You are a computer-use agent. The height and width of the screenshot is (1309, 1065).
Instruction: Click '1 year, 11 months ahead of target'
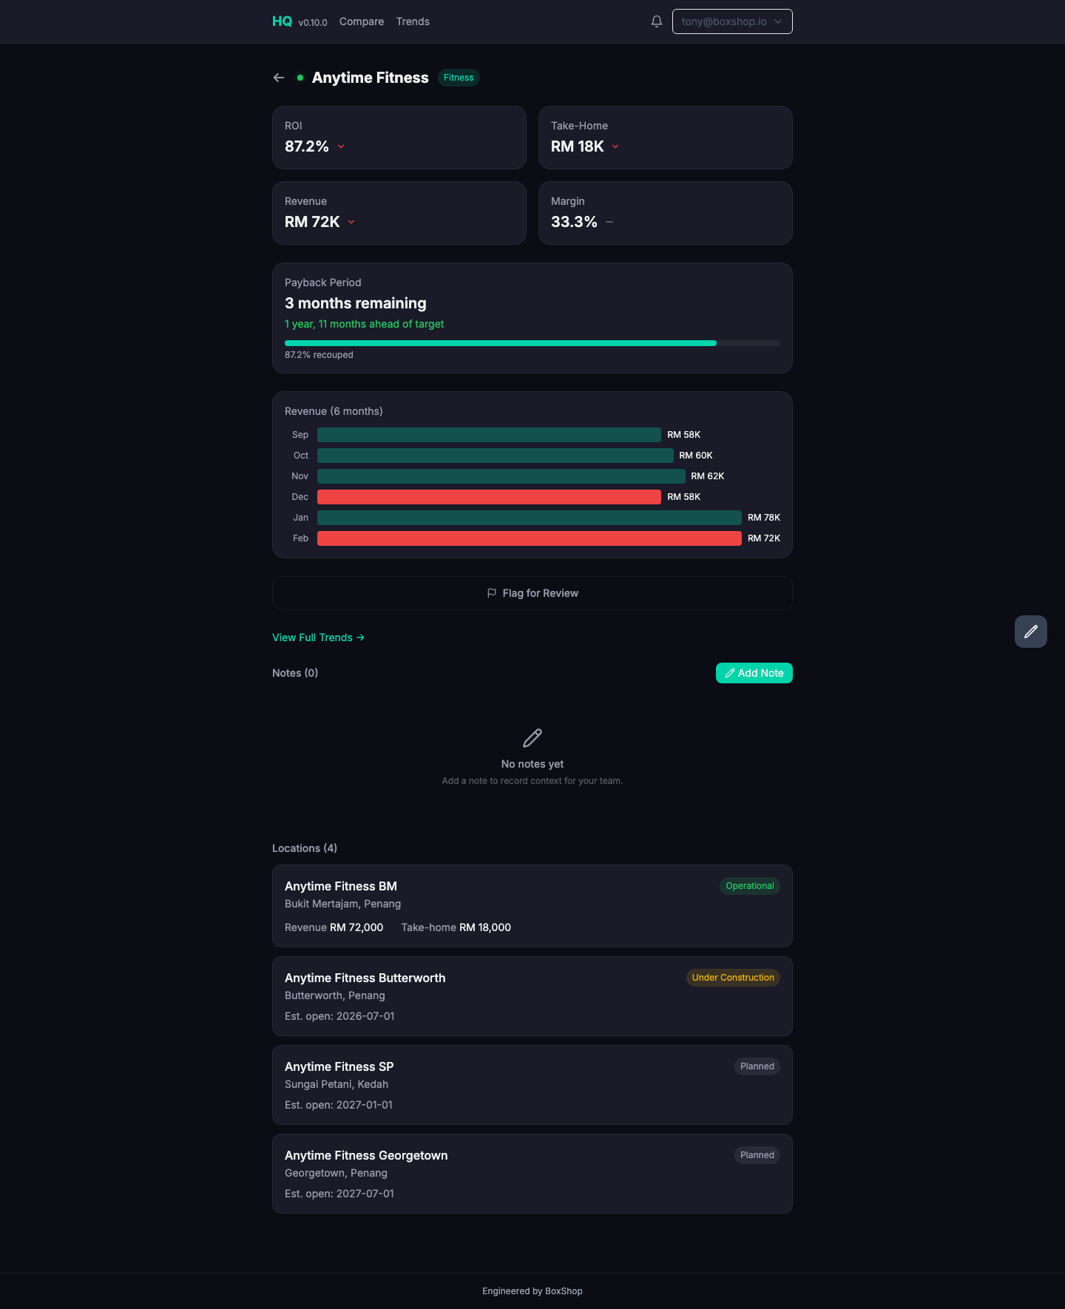365,324
